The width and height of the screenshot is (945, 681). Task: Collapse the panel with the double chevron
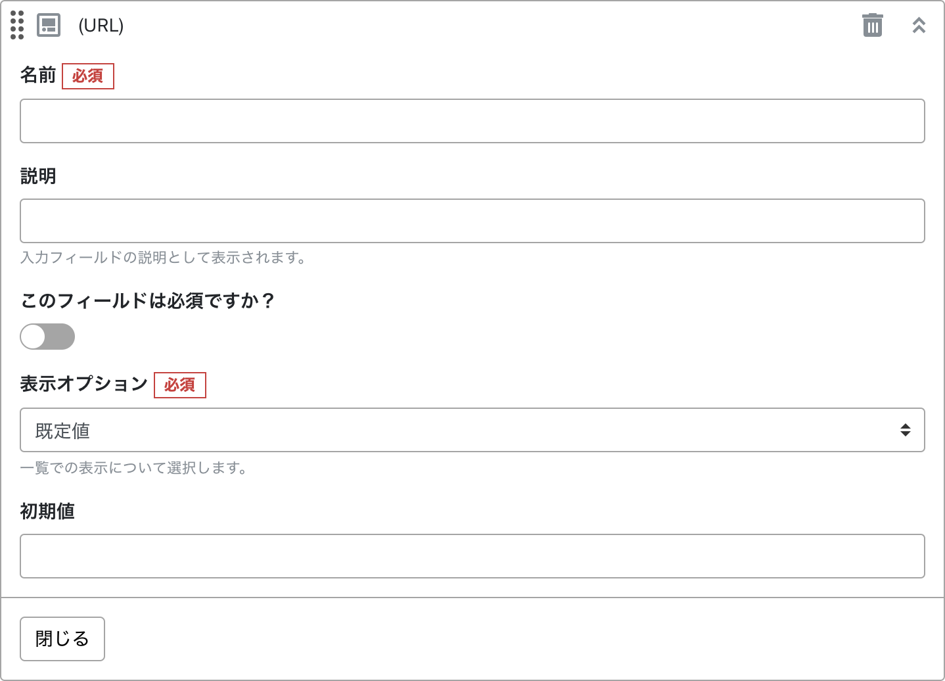[919, 25]
